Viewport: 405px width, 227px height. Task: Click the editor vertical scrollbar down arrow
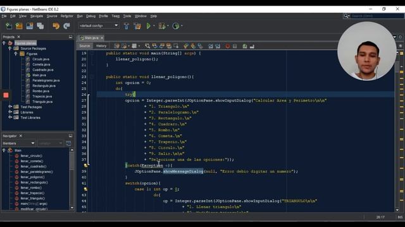[397, 210]
